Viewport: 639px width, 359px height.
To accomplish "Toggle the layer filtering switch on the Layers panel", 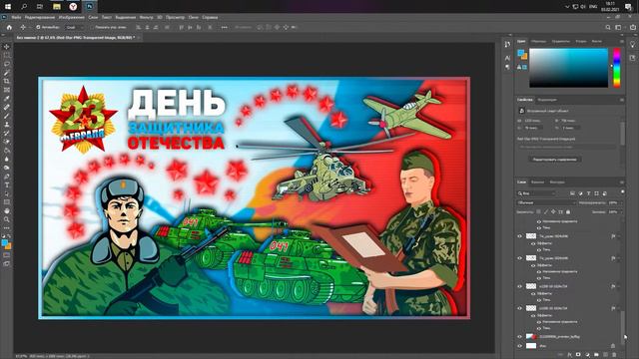I will (x=622, y=192).
